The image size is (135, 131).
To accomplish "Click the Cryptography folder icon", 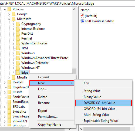I will 18,24.
